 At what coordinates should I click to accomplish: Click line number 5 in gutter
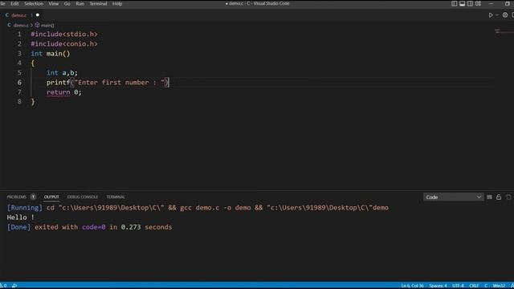pyautogui.click(x=19, y=73)
